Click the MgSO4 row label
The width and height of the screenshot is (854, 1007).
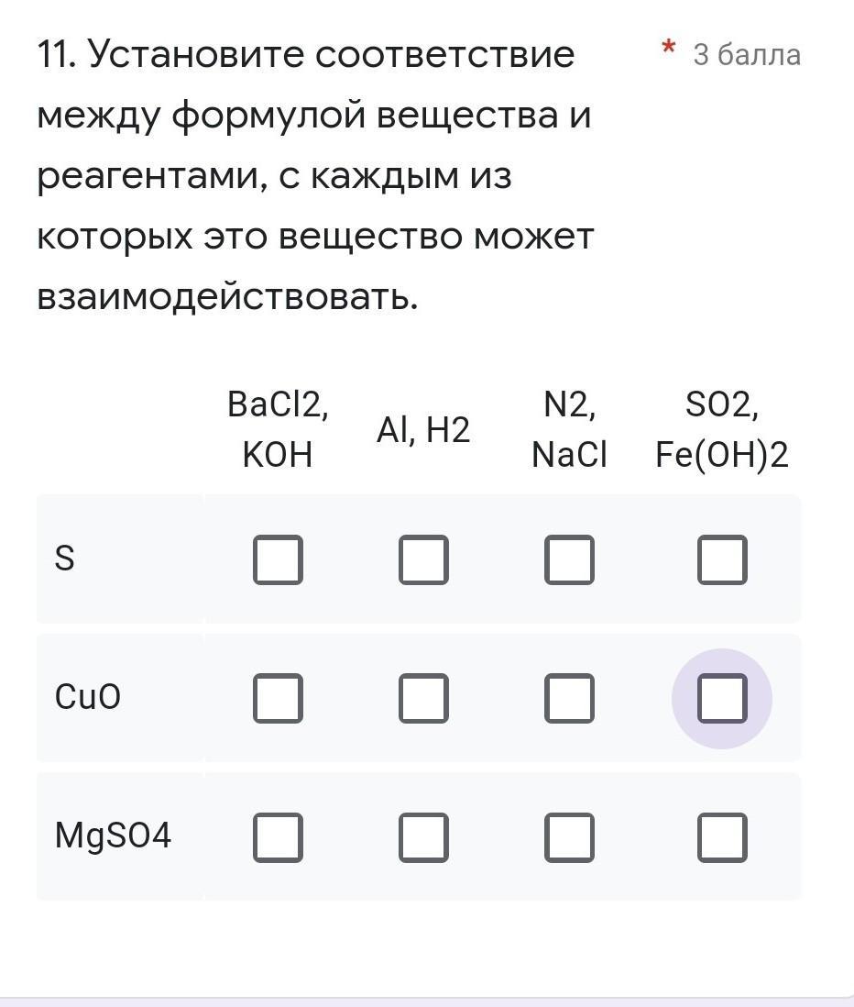[x=113, y=836]
